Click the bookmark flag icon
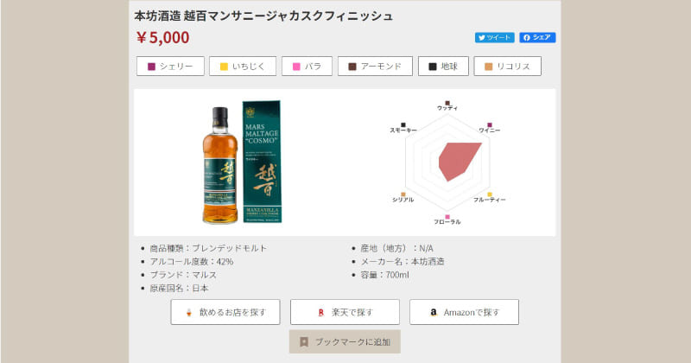Image resolution: width=691 pixels, height=363 pixels. point(303,342)
